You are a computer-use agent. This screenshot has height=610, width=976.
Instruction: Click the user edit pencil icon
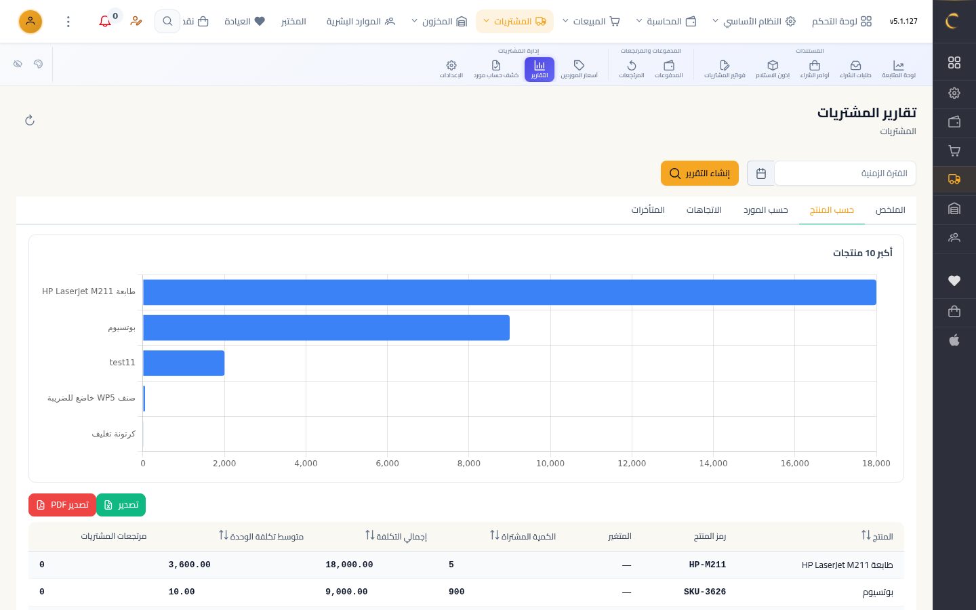(136, 22)
